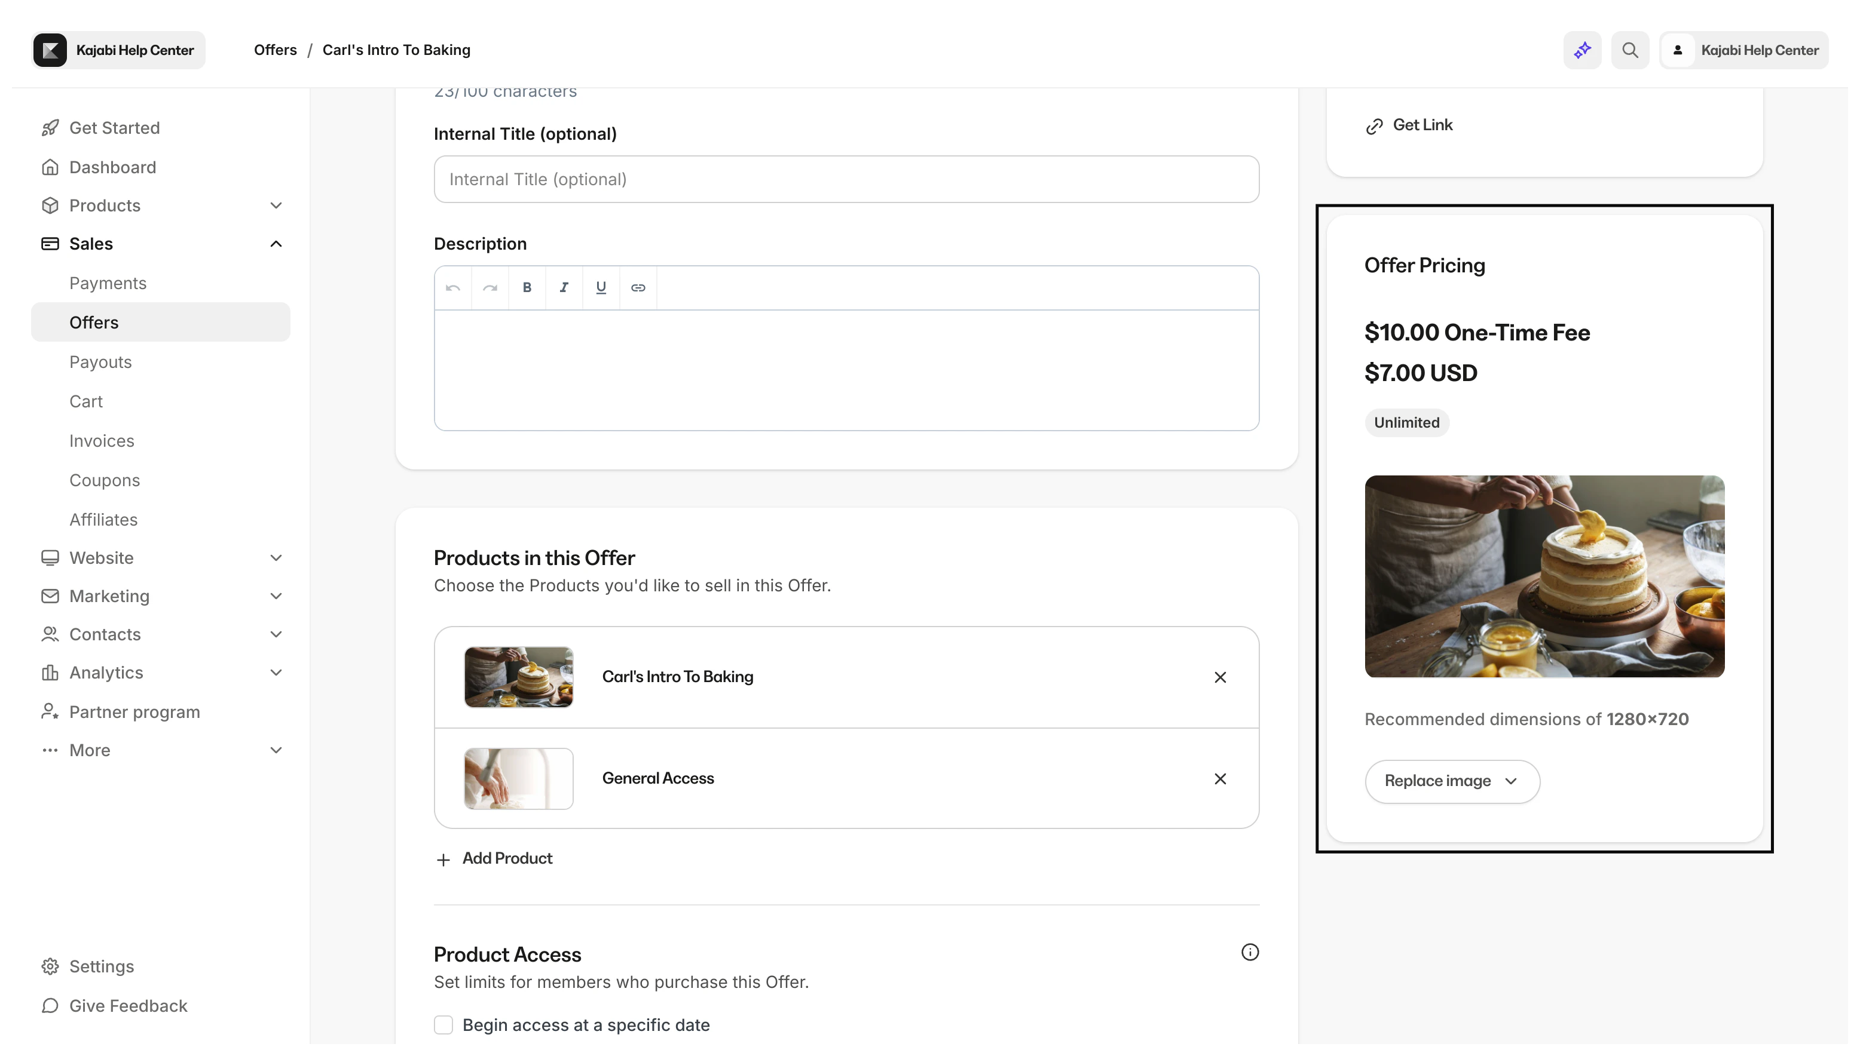The height and width of the screenshot is (1056, 1860).
Task: Open the Coupons page from the sidebar
Action: click(x=105, y=480)
